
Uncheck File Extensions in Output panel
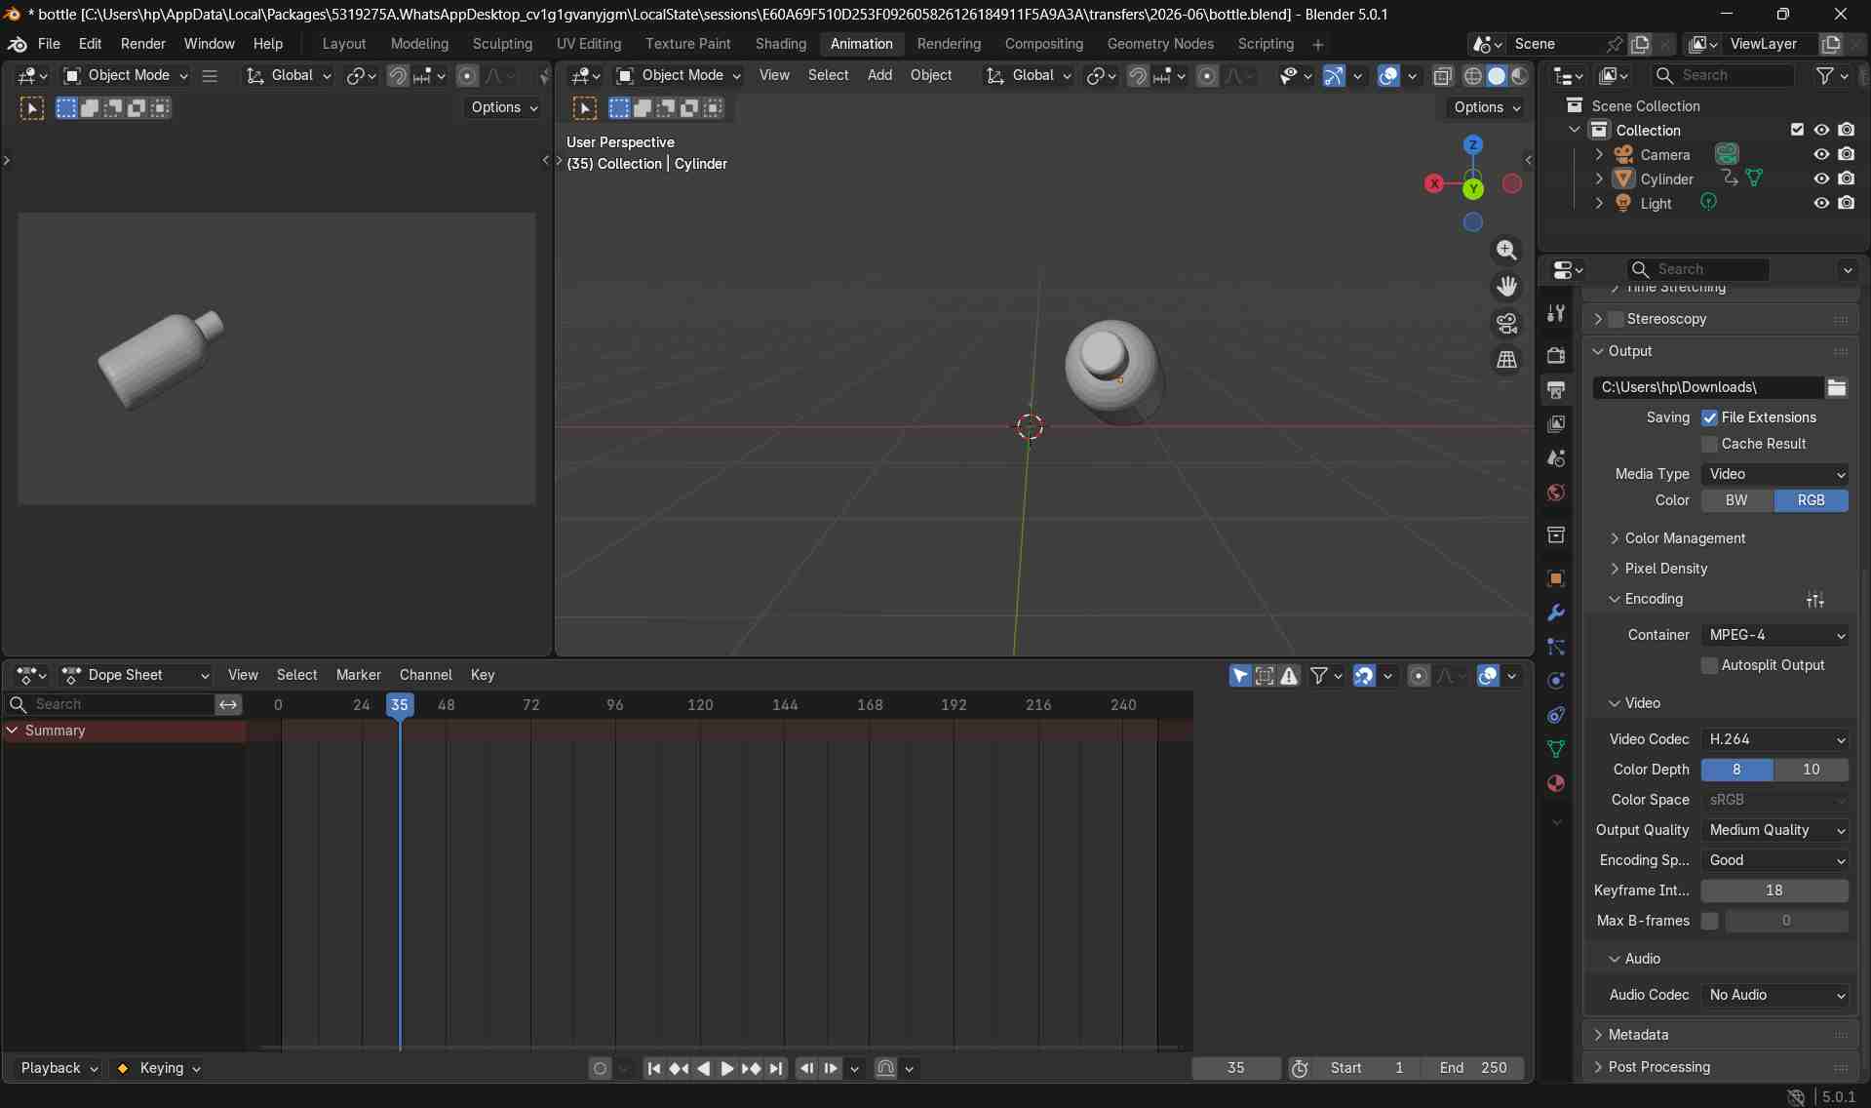pos(1709,417)
